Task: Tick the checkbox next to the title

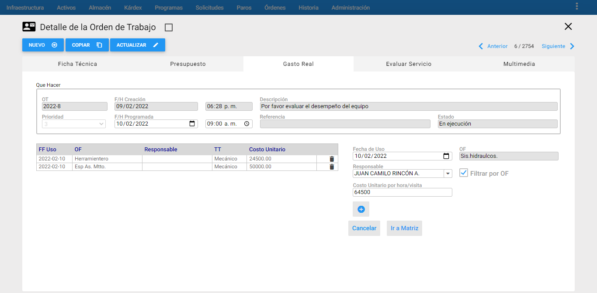Action: point(169,27)
